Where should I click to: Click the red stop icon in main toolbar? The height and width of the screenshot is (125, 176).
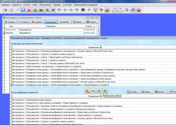[138, 10]
